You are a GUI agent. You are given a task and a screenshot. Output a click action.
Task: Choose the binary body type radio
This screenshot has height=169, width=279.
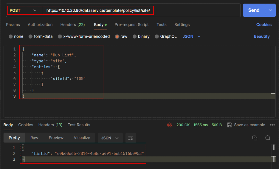click(x=135, y=36)
